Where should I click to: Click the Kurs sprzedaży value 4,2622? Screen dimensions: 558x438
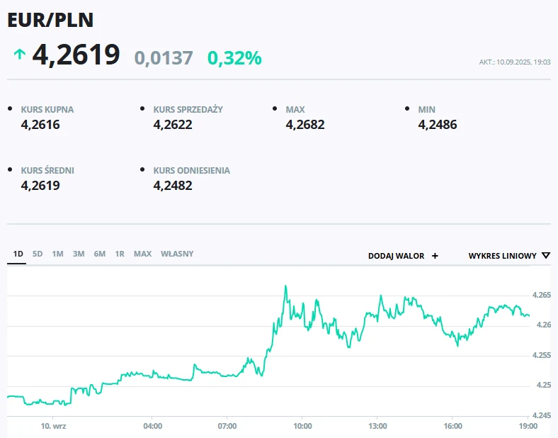coord(173,125)
